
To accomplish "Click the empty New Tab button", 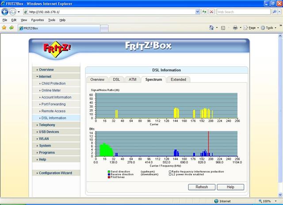I will coord(104,28).
